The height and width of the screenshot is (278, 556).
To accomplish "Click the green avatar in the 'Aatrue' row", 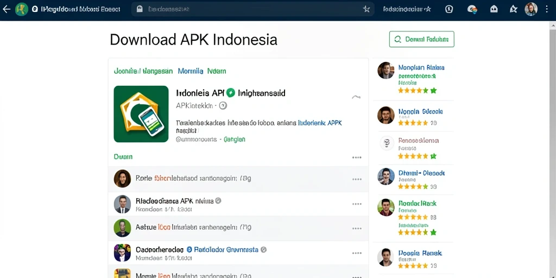I will 122,228.
